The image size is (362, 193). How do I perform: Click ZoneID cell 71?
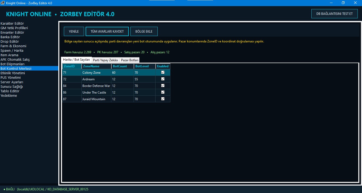point(72,72)
